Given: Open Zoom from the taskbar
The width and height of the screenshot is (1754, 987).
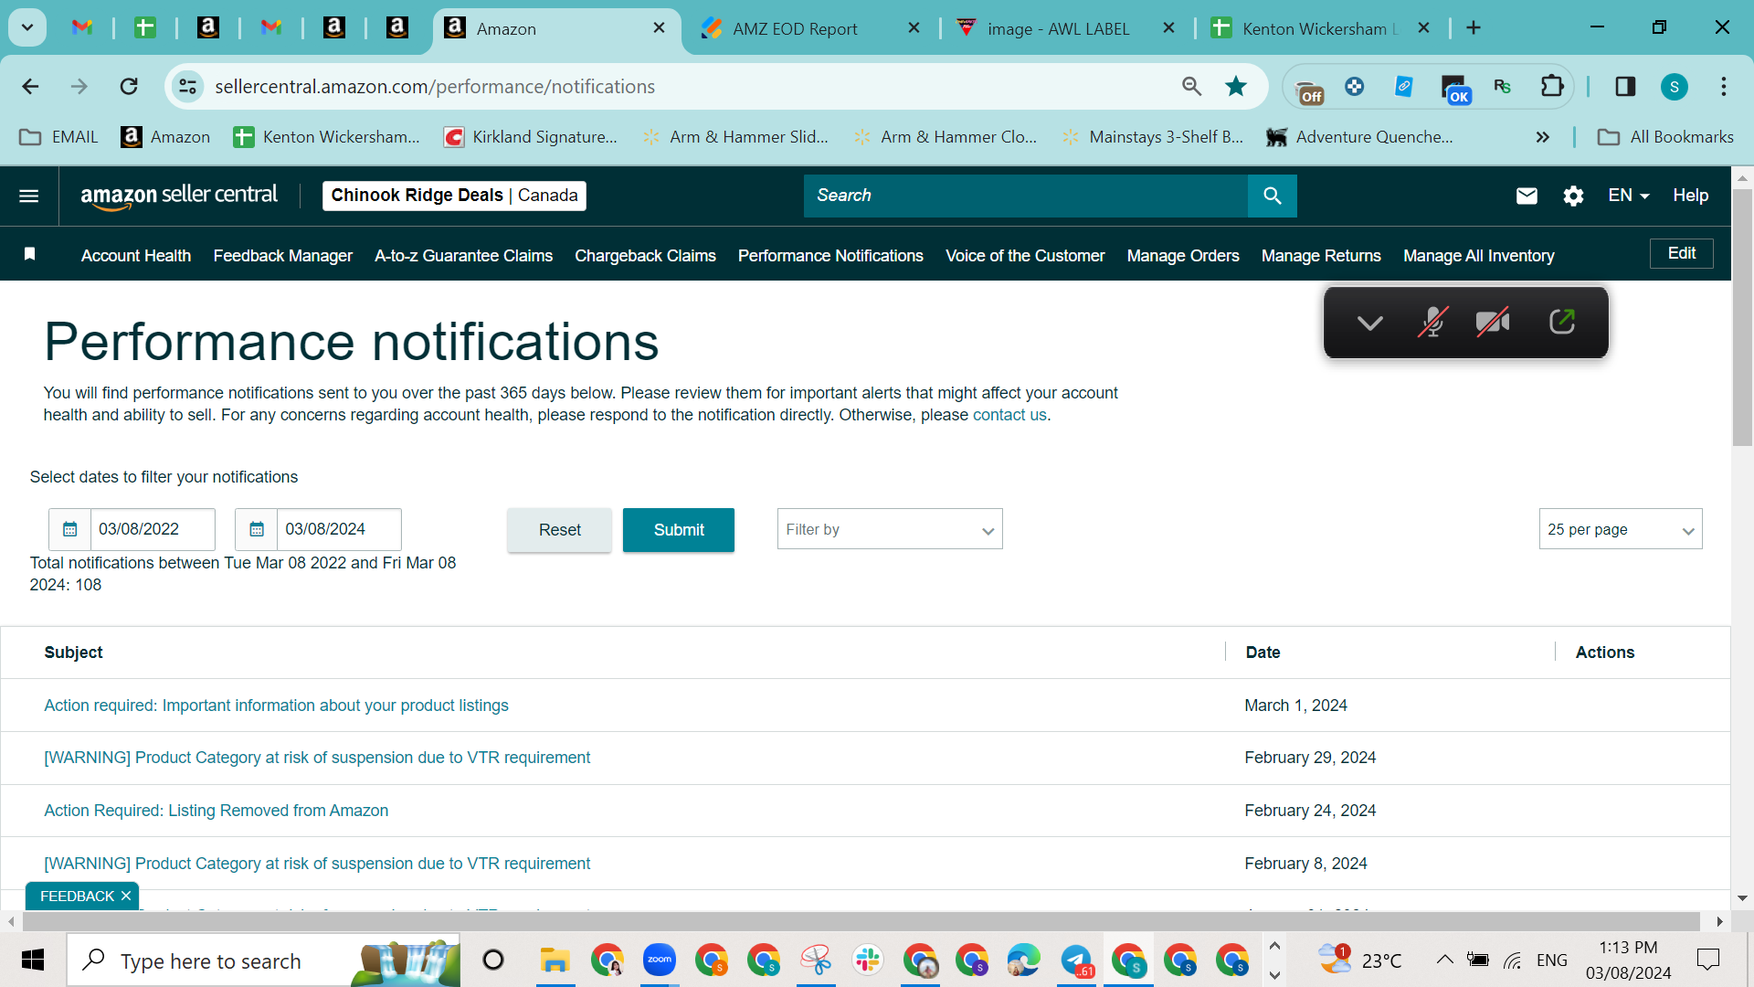Looking at the screenshot, I should click(659, 960).
